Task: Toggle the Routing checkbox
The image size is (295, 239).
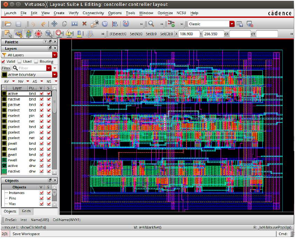Action: (x=36, y=62)
